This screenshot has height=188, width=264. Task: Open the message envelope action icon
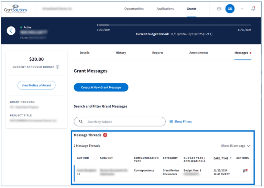pos(245,171)
